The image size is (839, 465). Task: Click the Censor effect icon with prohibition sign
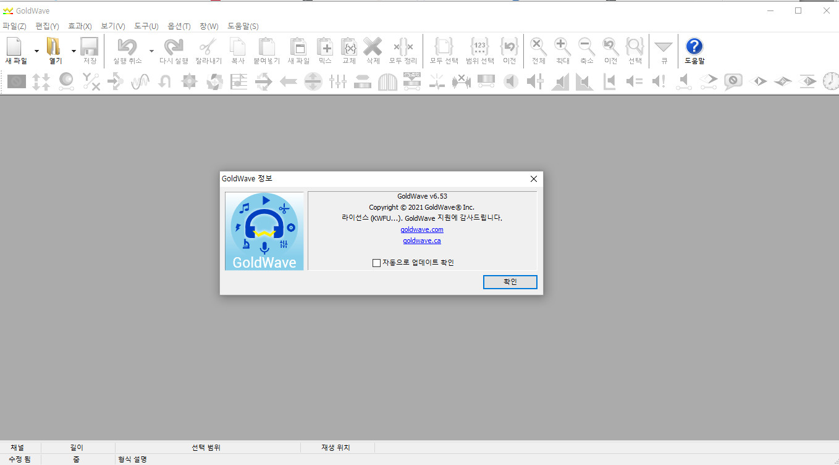click(x=17, y=81)
